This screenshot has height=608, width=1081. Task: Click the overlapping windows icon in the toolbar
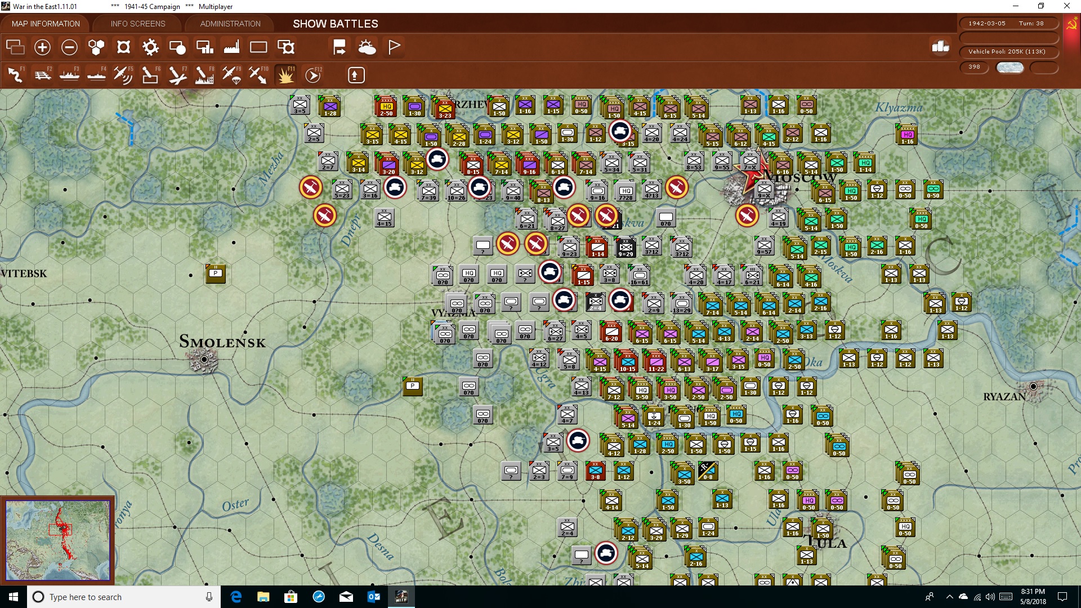pyautogui.click(x=15, y=47)
